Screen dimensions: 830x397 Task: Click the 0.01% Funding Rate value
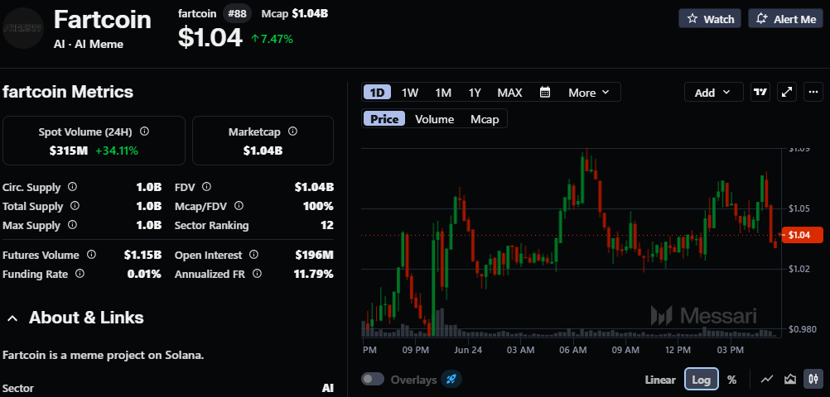click(144, 274)
